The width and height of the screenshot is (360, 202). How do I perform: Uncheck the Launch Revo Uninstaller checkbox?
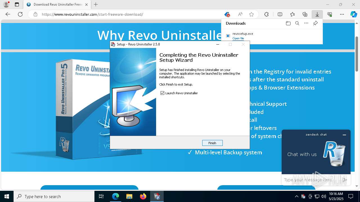[162, 93]
